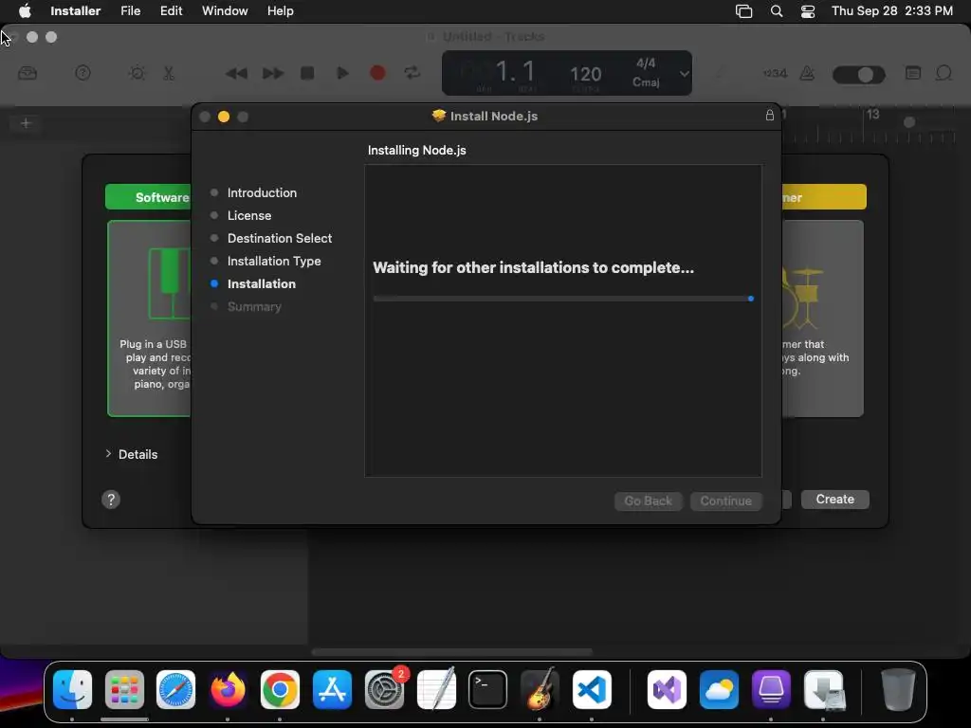Viewport: 971px width, 728px height.
Task: Click Destination Select step in sidebar
Action: point(280,238)
